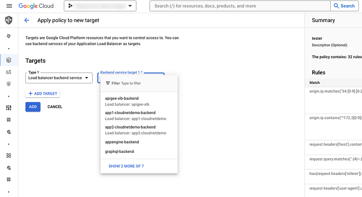Click the Match column header
362x197 pixels.
314,82
